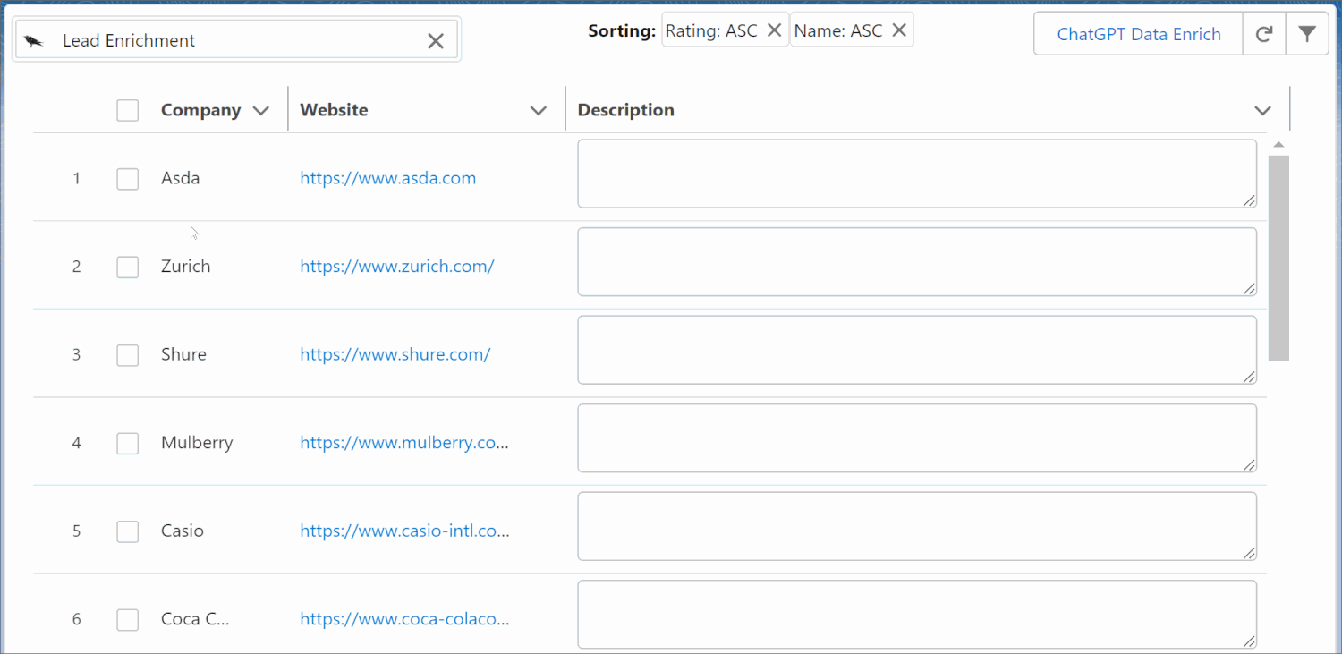The height and width of the screenshot is (654, 1342).
Task: Select the Shure row checkbox
Action: point(128,354)
